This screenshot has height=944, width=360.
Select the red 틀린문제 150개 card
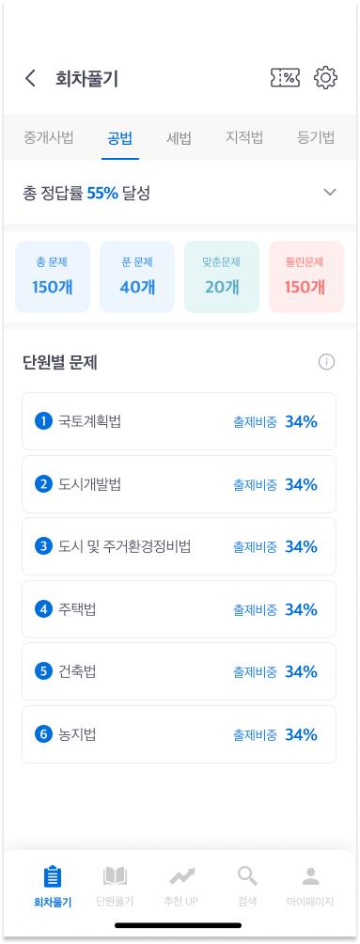pos(306,277)
